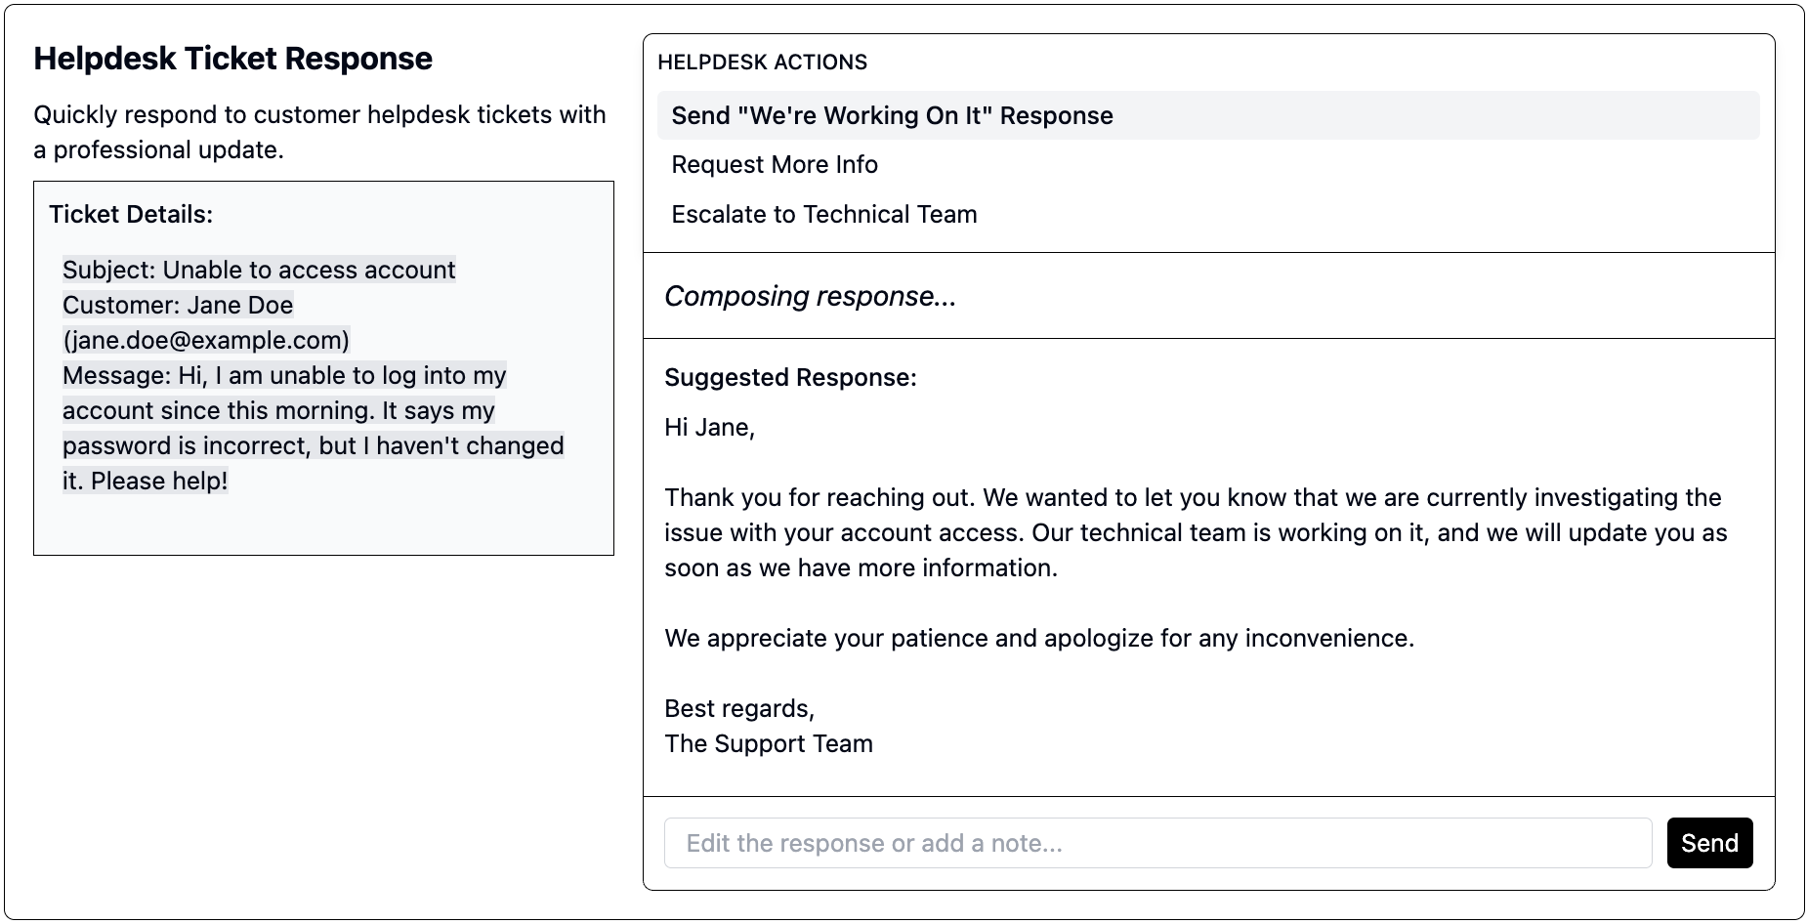Click the Hi Jane greeting line
This screenshot has width=1807, height=924.
[x=709, y=427]
